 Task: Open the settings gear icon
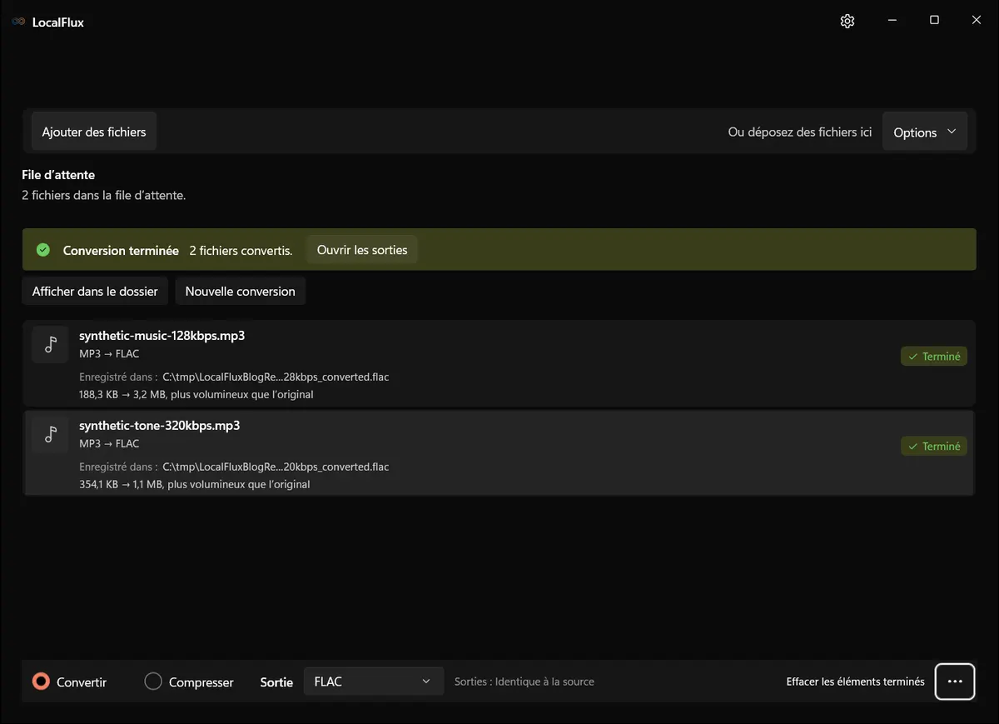[x=847, y=22]
